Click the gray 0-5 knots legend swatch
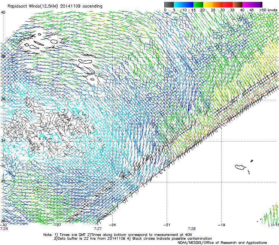Screen dimensions: 279x245 (169, 5)
